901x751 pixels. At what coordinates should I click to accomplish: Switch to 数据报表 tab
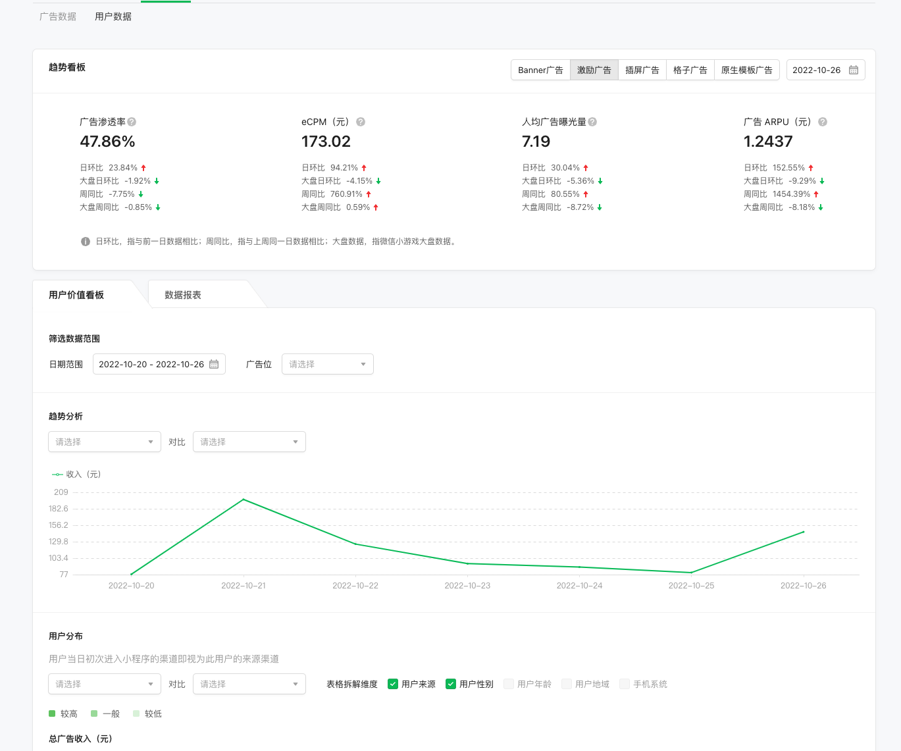pyautogui.click(x=183, y=295)
